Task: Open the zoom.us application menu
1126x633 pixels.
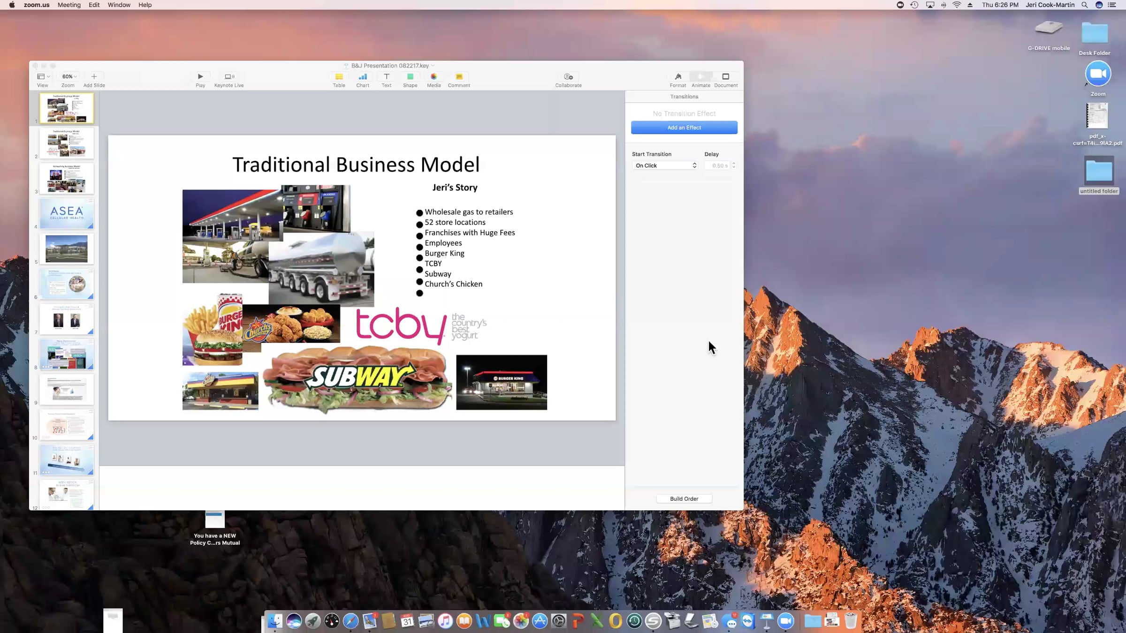Action: point(37,5)
